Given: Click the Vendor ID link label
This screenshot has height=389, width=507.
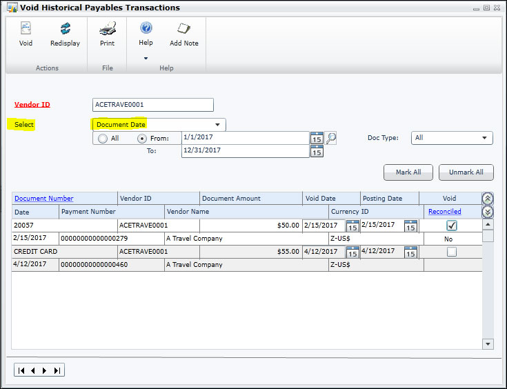Looking at the screenshot, I should pyautogui.click(x=32, y=104).
